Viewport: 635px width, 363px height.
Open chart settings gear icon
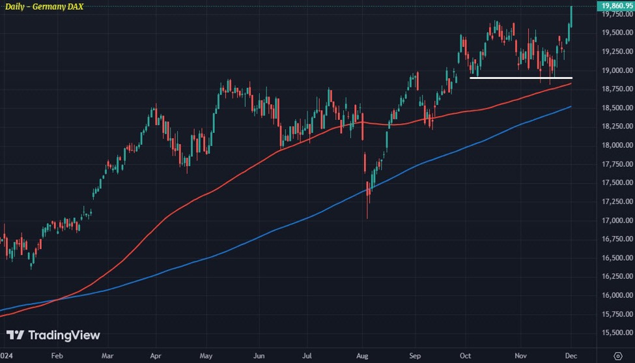(x=617, y=356)
